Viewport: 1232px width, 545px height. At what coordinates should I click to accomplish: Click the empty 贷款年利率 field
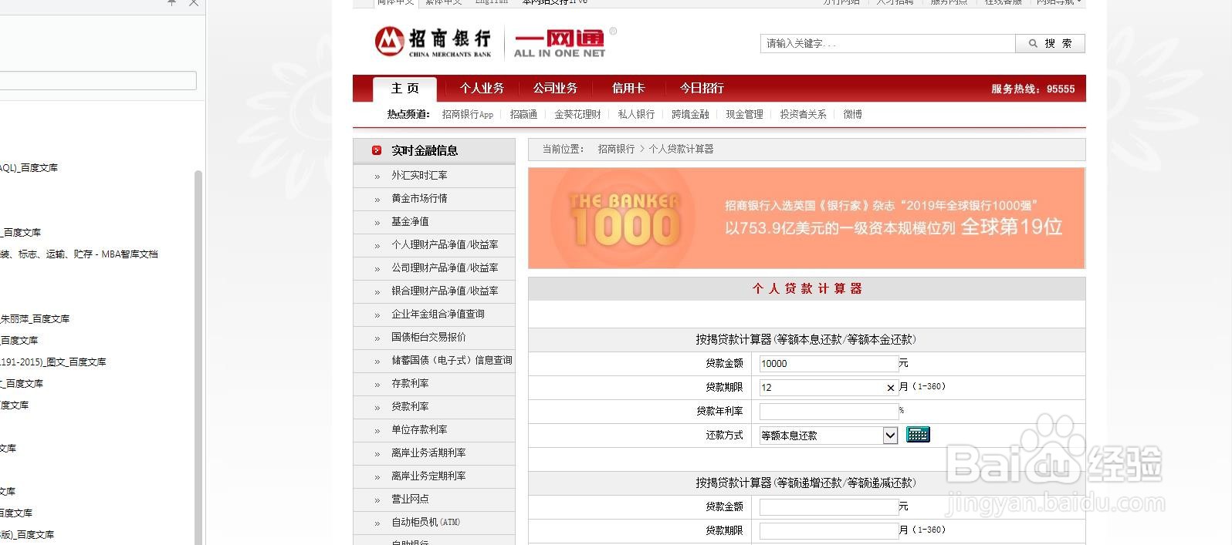point(828,412)
